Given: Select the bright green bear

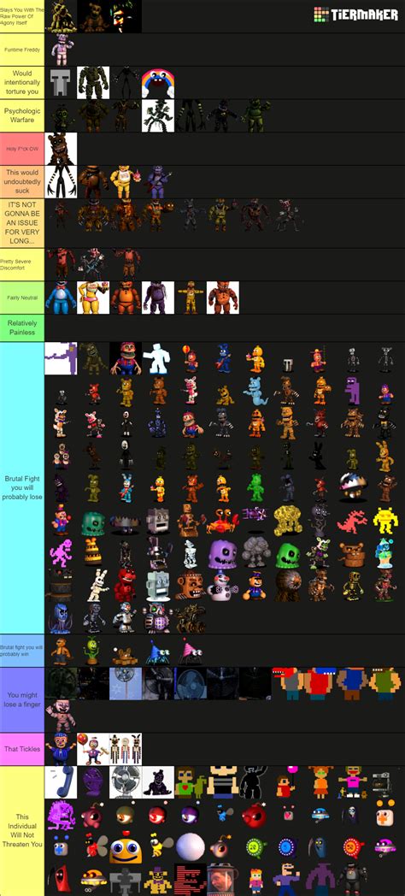Looking at the screenshot, I should coord(255,488).
